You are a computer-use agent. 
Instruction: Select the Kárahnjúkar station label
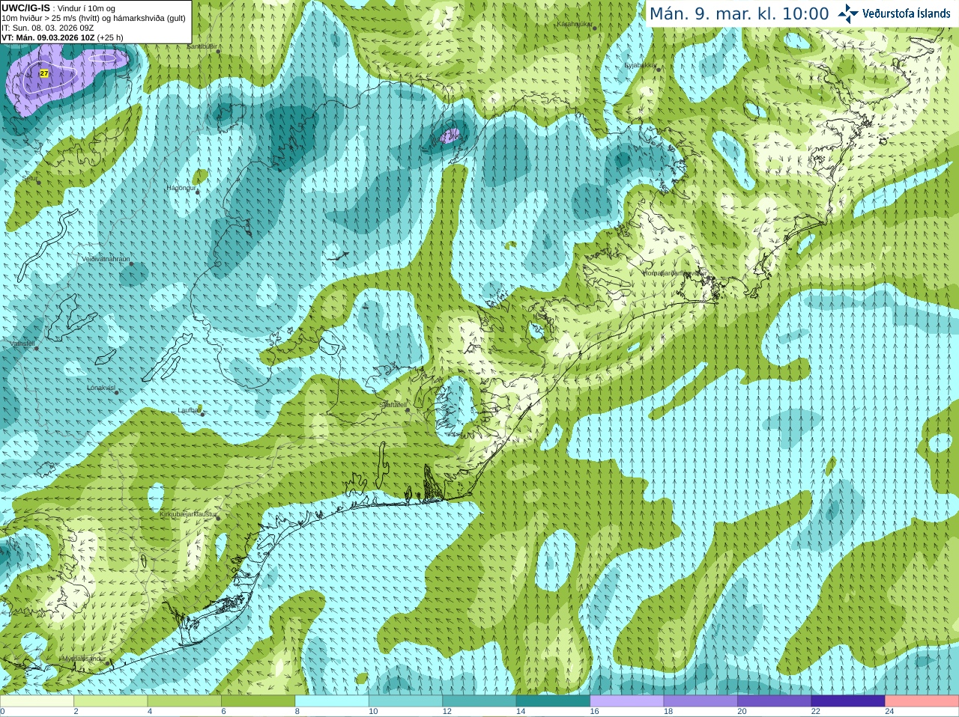575,24
